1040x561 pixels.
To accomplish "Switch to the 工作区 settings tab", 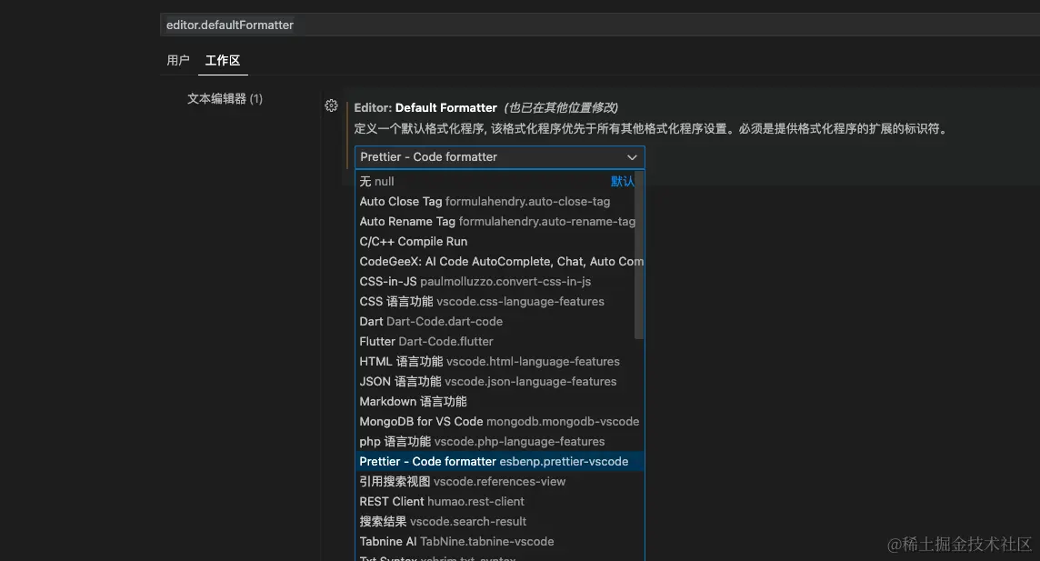I will coord(222,60).
